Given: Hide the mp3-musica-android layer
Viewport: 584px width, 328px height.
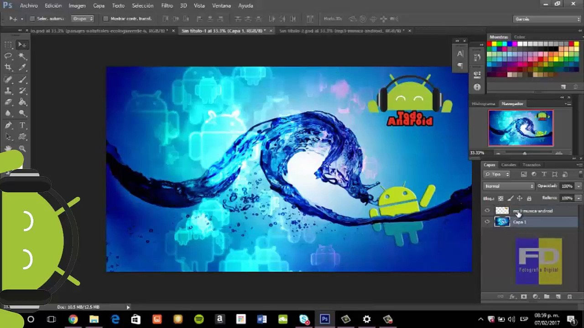Looking at the screenshot, I should tap(487, 210).
